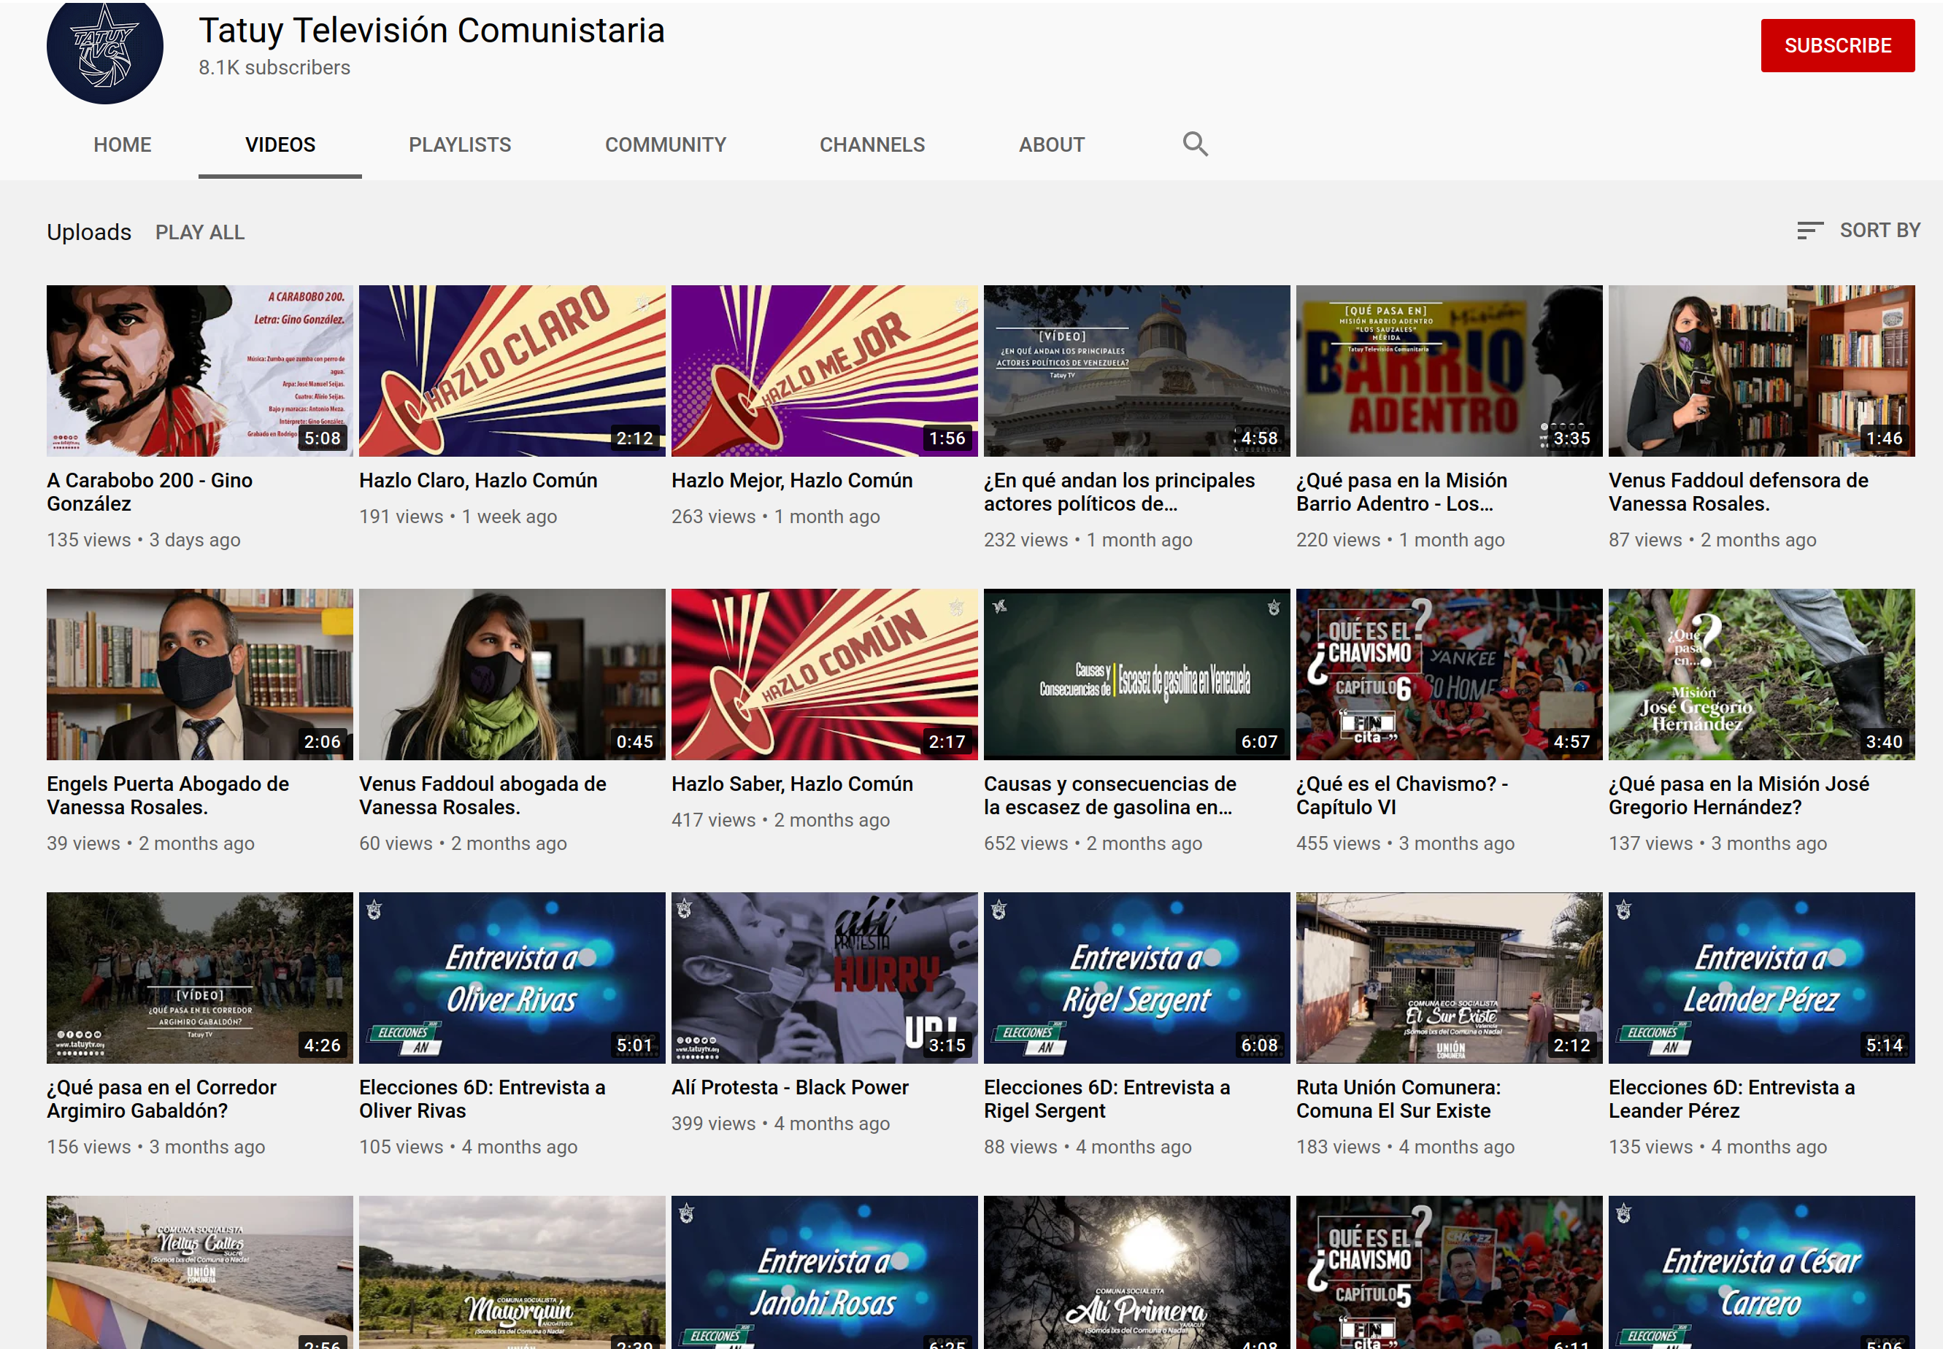Open the channel search magnifier icon
The height and width of the screenshot is (1349, 1943).
[x=1195, y=144]
